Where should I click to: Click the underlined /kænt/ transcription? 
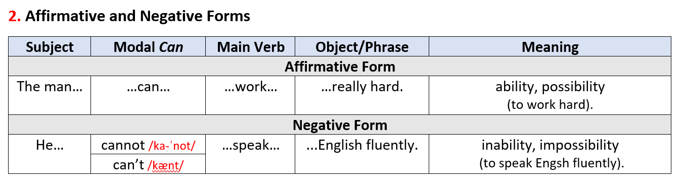pyautogui.click(x=165, y=165)
